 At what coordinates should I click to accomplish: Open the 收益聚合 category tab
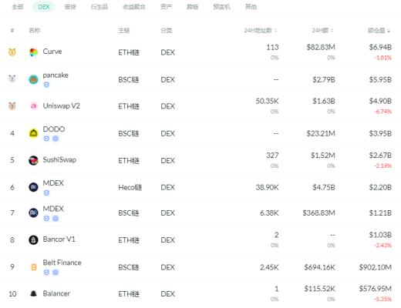(134, 7)
